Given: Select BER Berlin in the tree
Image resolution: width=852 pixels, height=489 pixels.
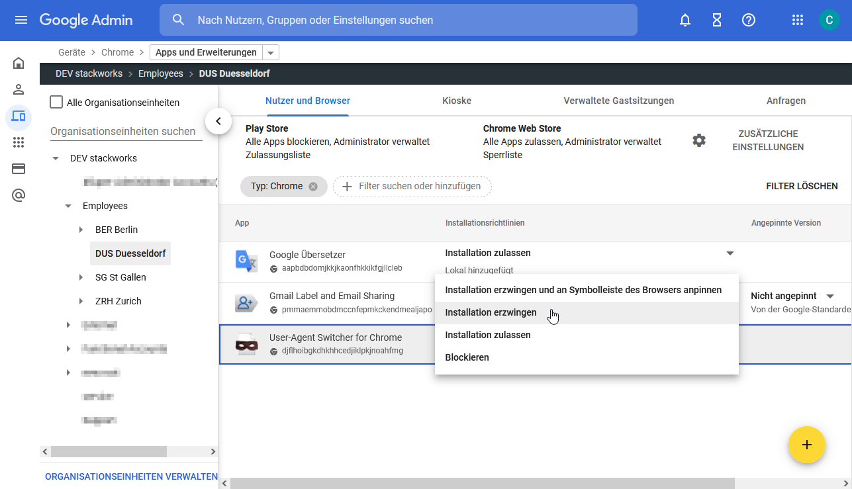Looking at the screenshot, I should [x=117, y=230].
